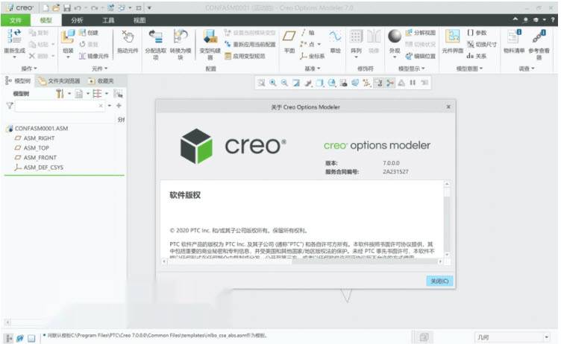The image size is (561, 344).
Task: Toggle Exploded View (分解视图)
Action: tap(421, 33)
